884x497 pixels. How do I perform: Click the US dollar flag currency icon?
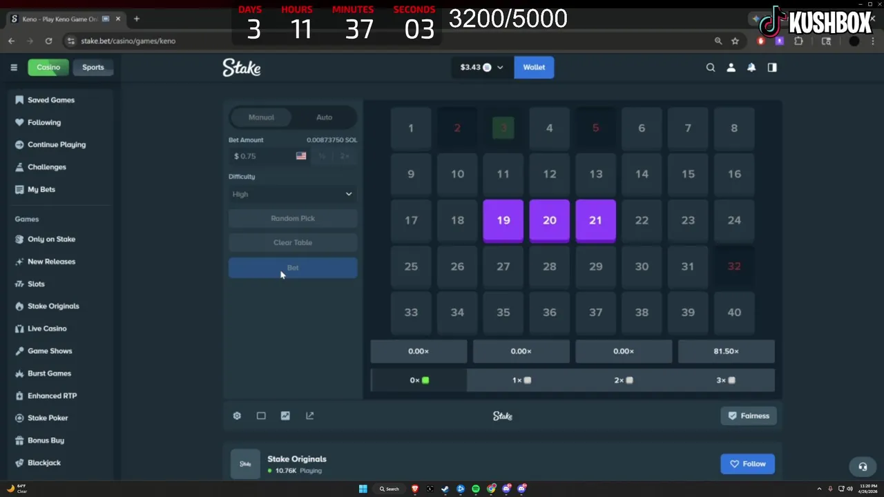pyautogui.click(x=301, y=156)
